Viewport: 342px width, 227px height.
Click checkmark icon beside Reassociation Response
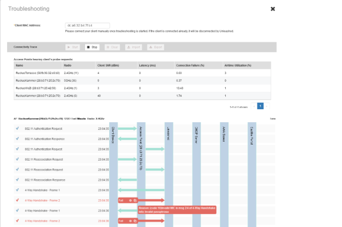[x=17, y=179]
